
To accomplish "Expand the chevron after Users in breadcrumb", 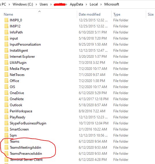I will (51, 4).
